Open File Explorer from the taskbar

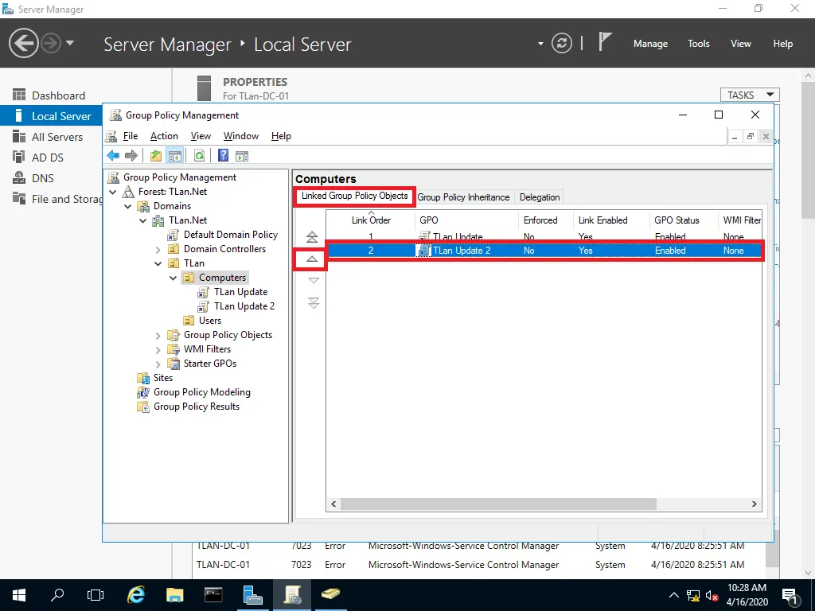(x=174, y=595)
